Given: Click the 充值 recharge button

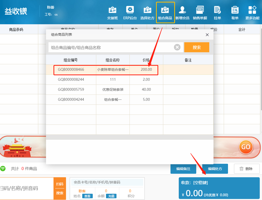Looking at the screenshot, I should tap(112, 196).
